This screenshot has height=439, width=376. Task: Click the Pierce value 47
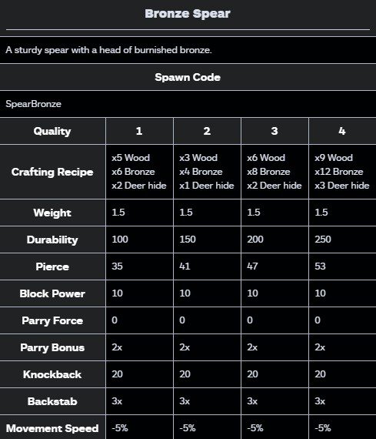252,266
